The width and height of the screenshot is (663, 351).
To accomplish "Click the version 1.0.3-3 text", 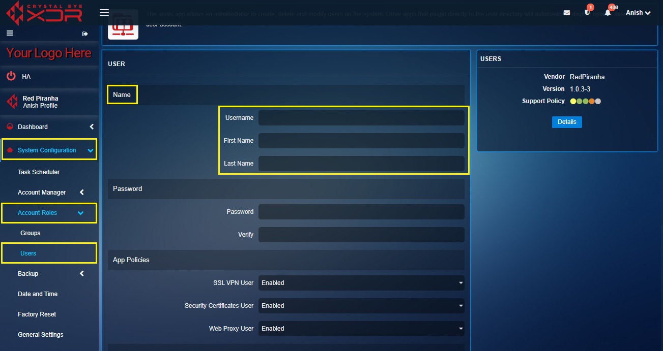I will point(580,89).
